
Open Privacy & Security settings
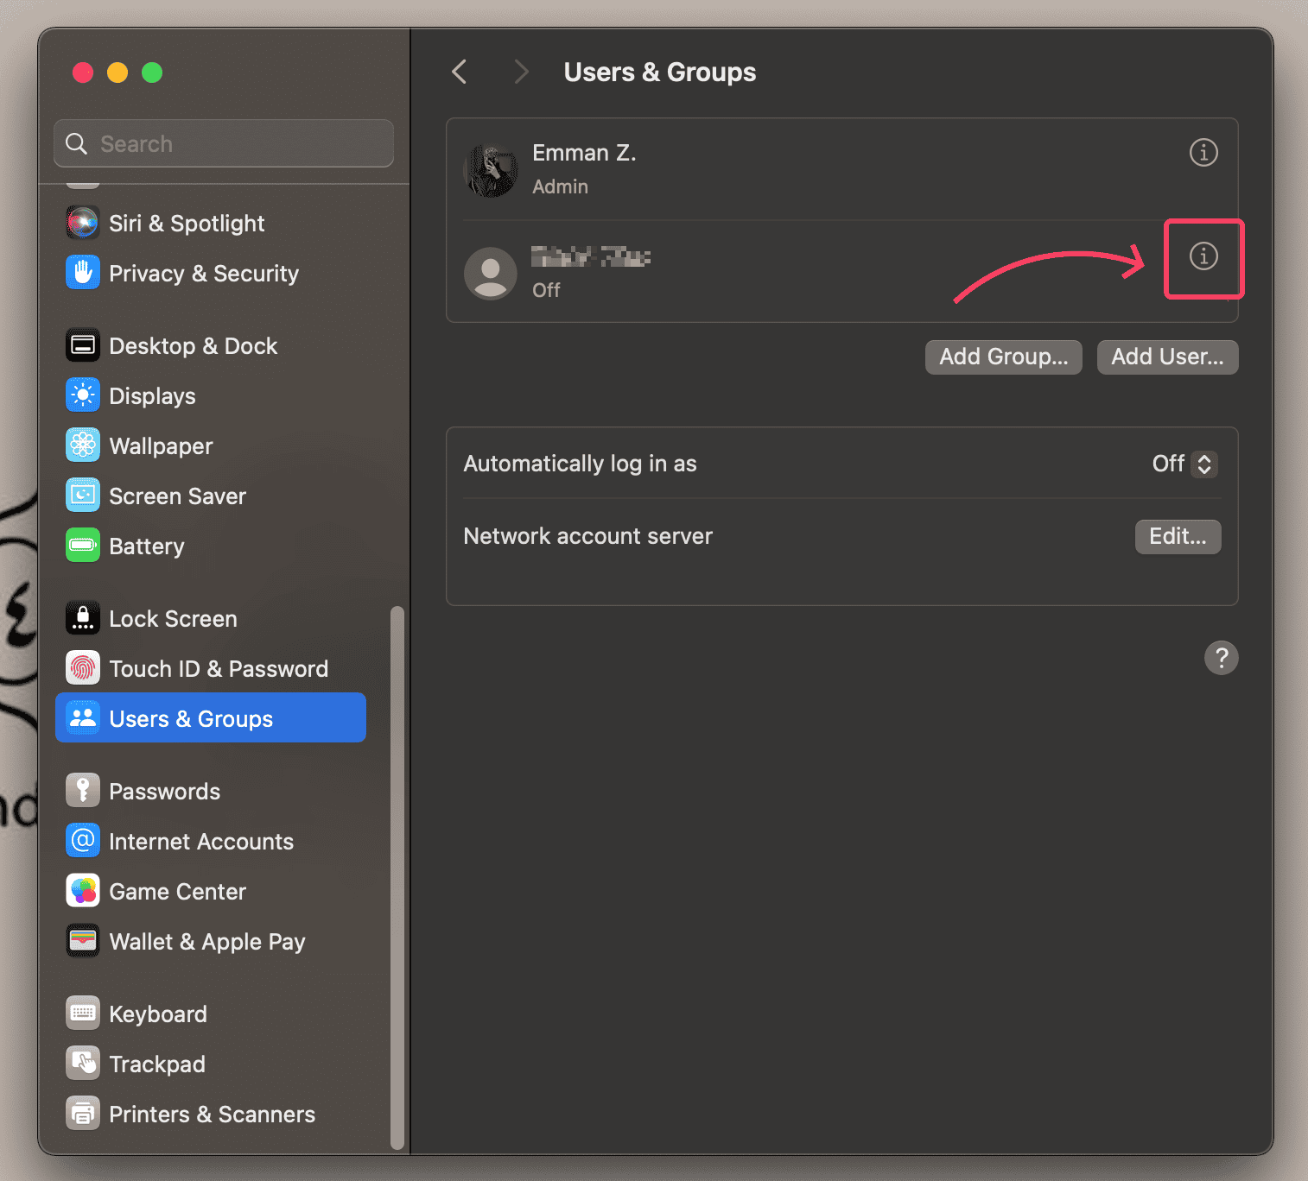coord(203,274)
